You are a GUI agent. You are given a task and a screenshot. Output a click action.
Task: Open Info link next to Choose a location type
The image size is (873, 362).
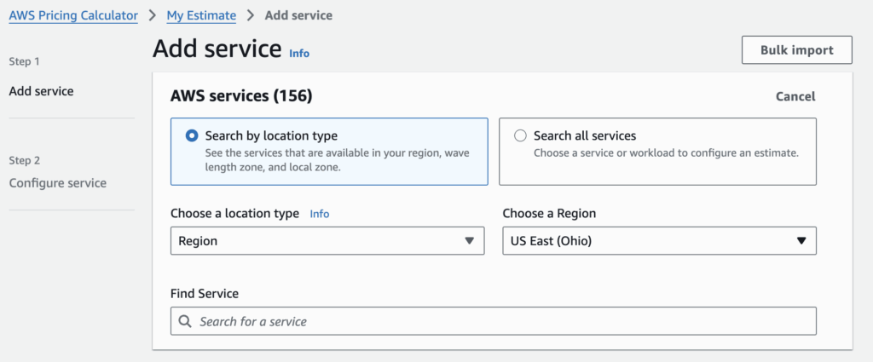pyautogui.click(x=319, y=214)
